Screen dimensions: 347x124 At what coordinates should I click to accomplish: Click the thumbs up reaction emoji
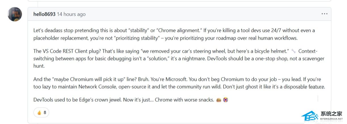[x=39, y=113]
